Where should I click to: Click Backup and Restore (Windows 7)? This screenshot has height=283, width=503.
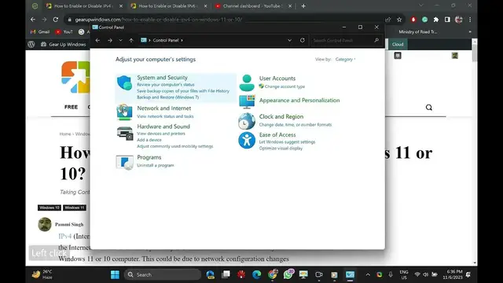(x=167, y=97)
